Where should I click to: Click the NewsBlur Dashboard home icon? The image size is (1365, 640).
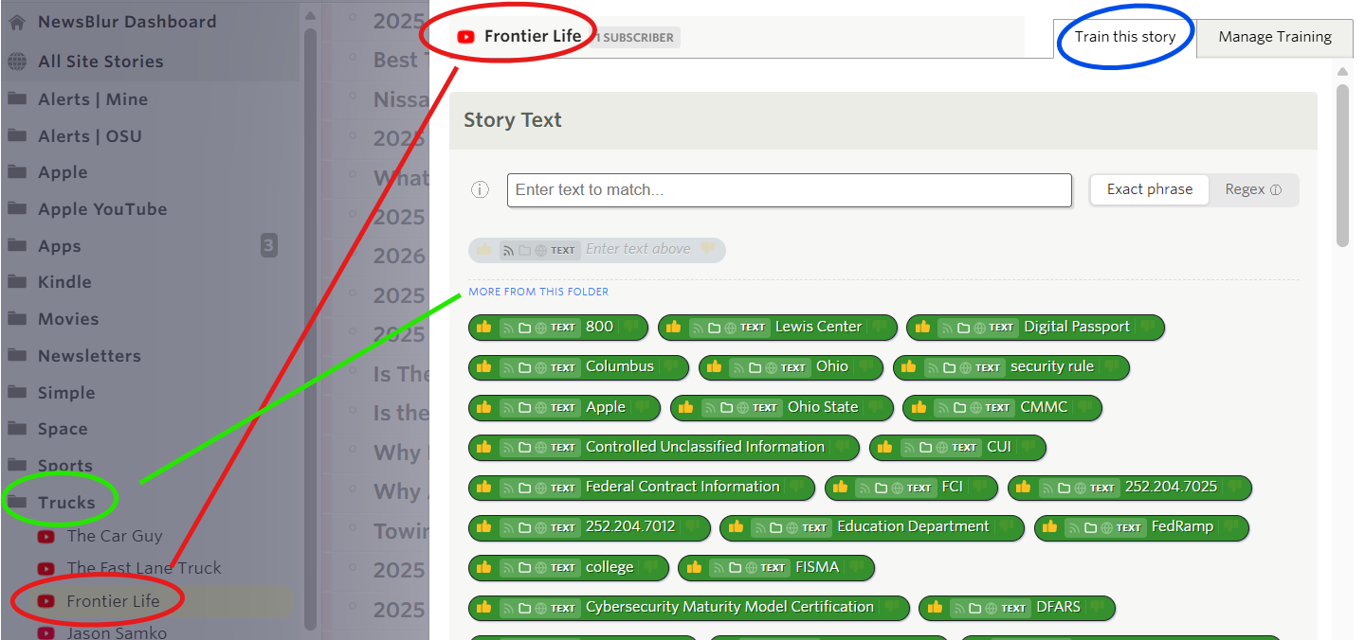pyautogui.click(x=17, y=22)
